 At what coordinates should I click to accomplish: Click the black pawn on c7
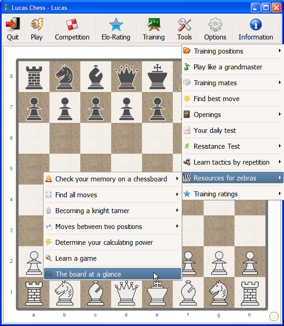(x=96, y=109)
